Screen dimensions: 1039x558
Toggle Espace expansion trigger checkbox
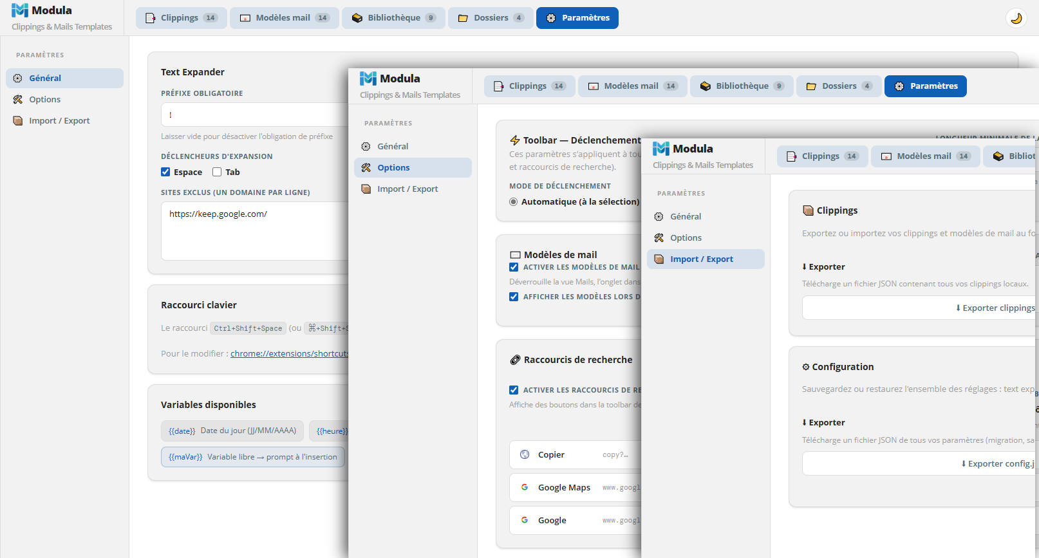click(x=165, y=172)
